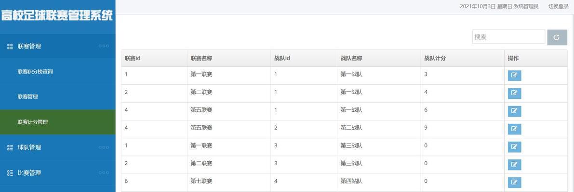Viewport: 574px width, 192px height.
Task: Edit the 第一联赛 第一战队 score row
Action: (x=514, y=75)
